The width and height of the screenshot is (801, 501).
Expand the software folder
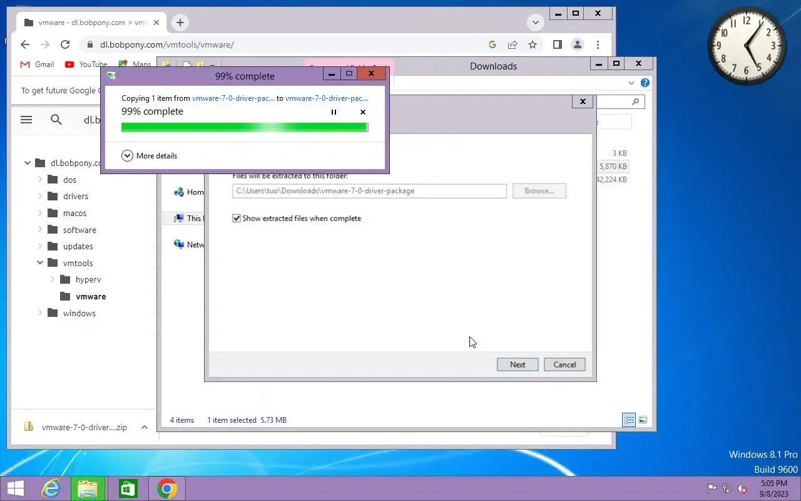pyautogui.click(x=40, y=230)
